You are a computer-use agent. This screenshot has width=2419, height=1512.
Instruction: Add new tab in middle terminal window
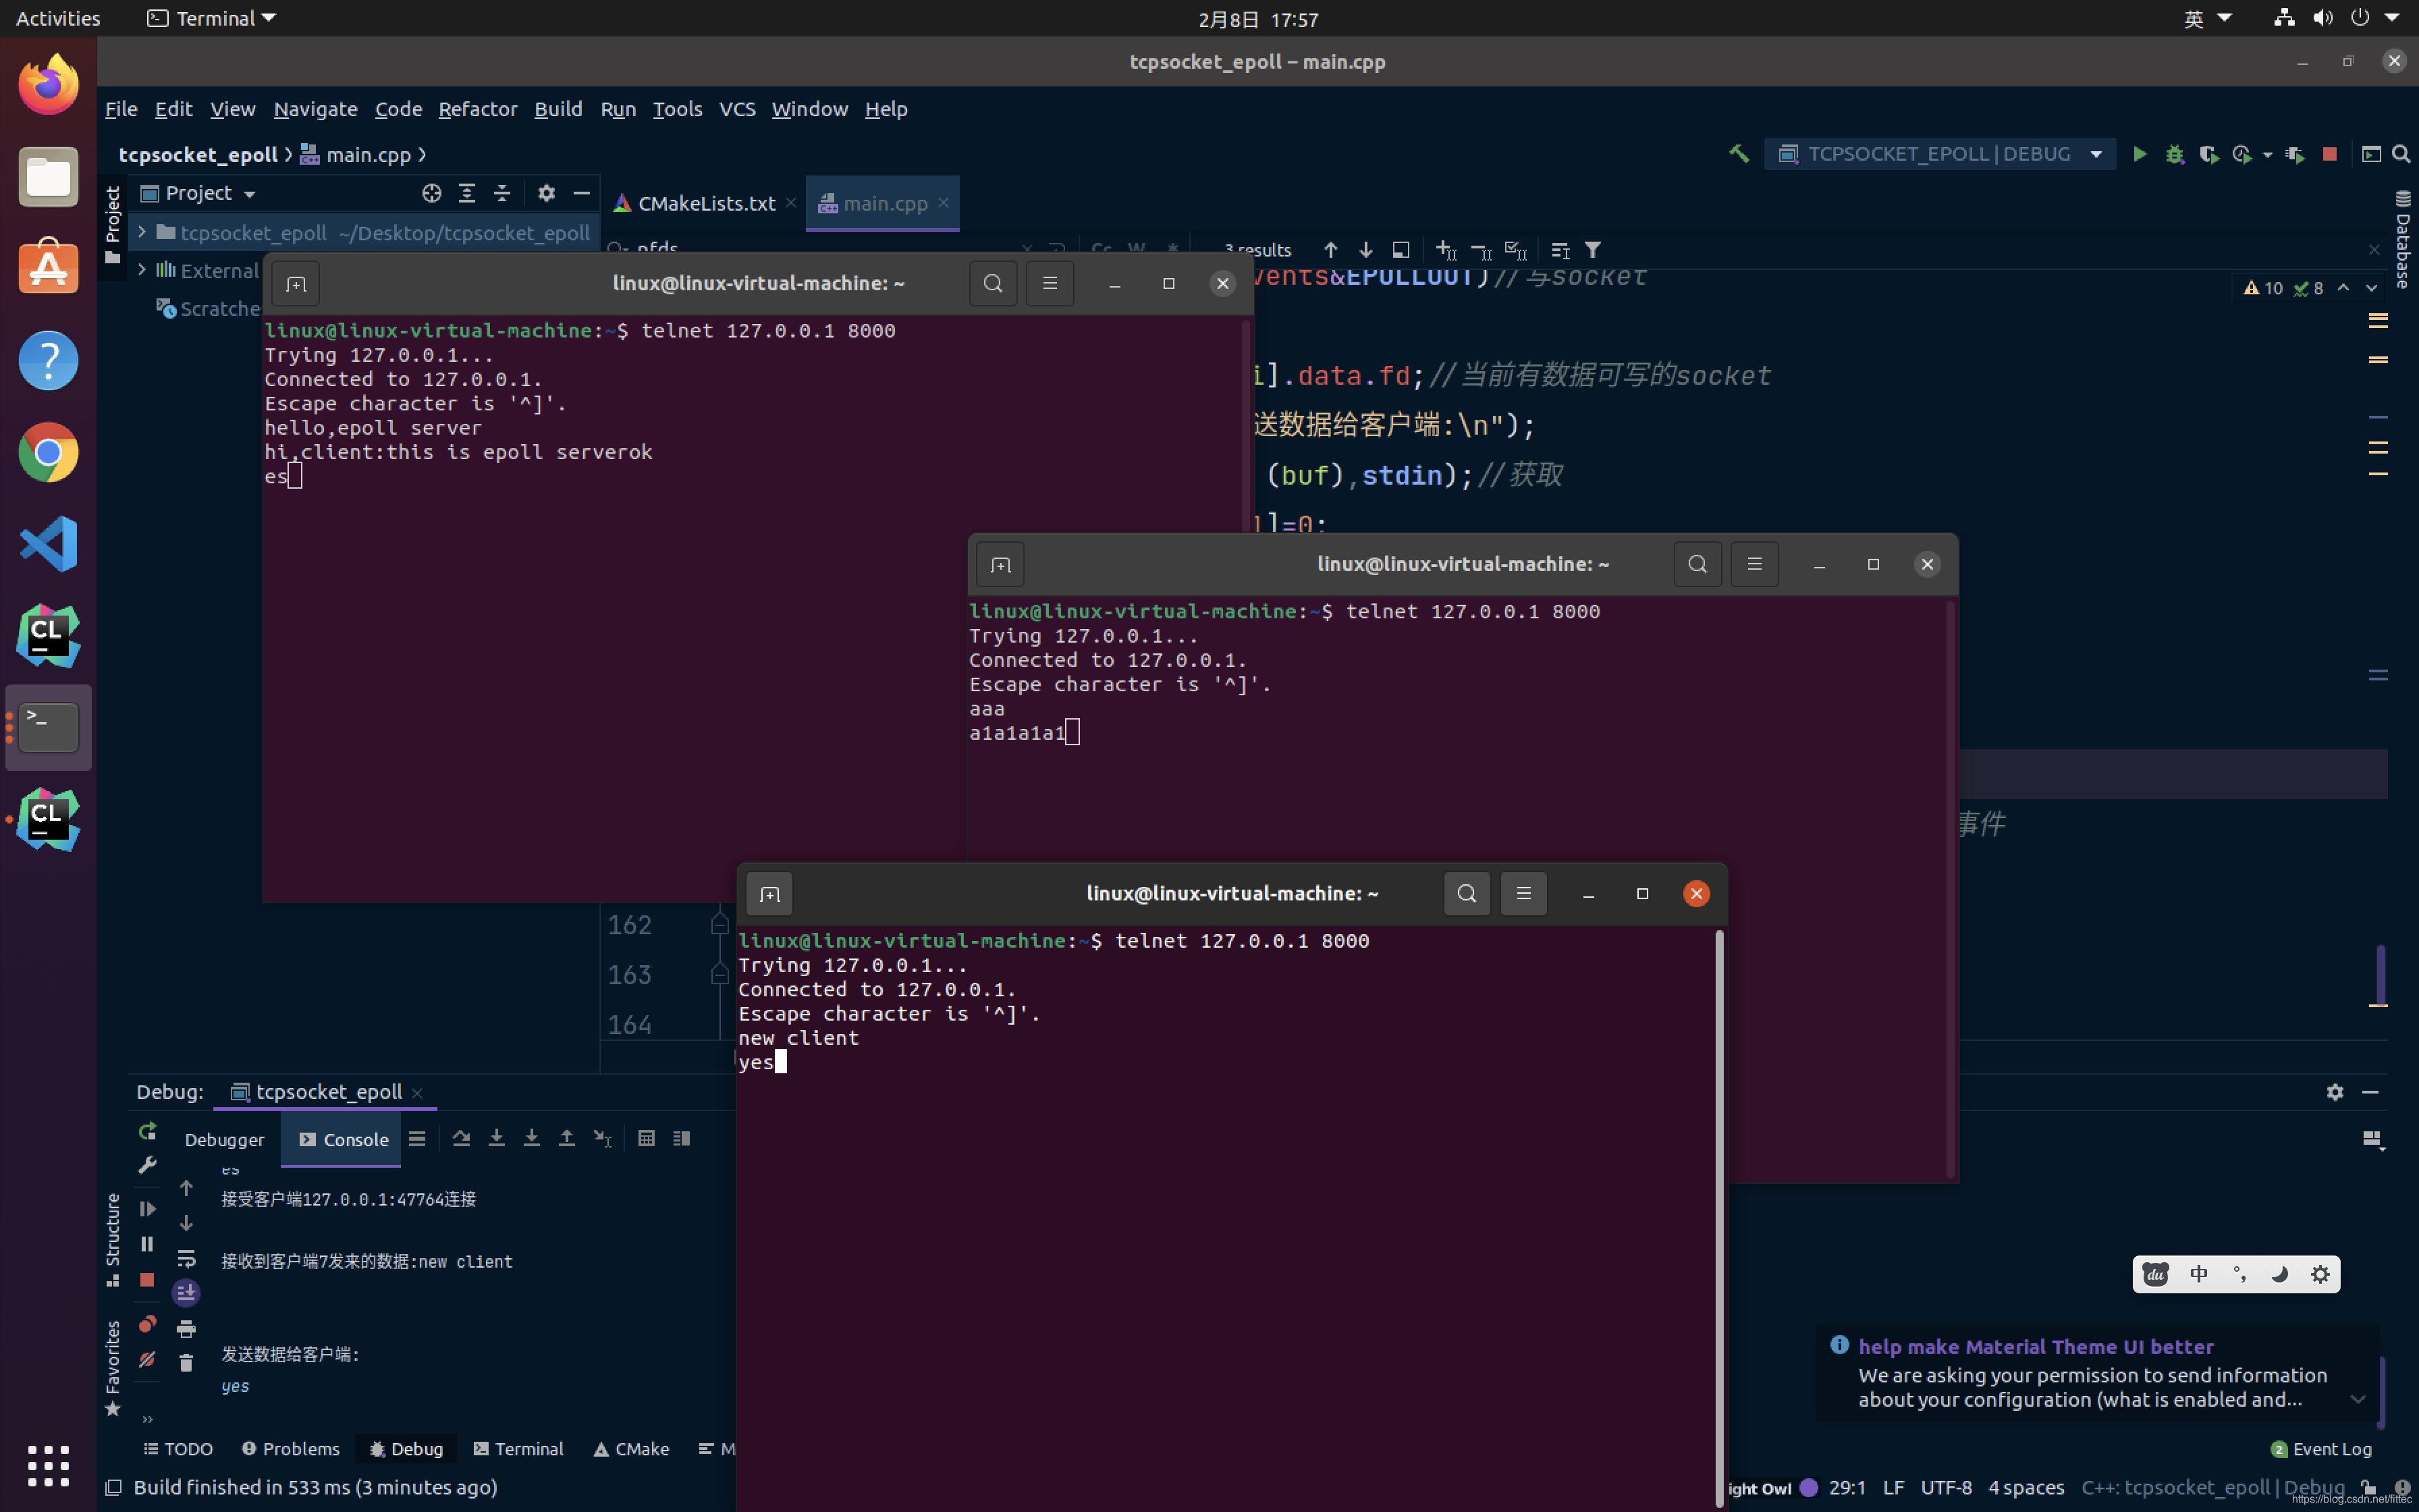(x=1000, y=565)
